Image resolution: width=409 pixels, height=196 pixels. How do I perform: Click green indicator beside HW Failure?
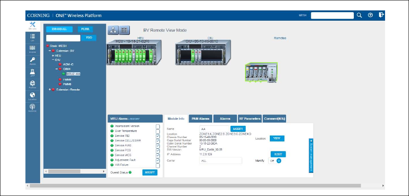point(112,165)
